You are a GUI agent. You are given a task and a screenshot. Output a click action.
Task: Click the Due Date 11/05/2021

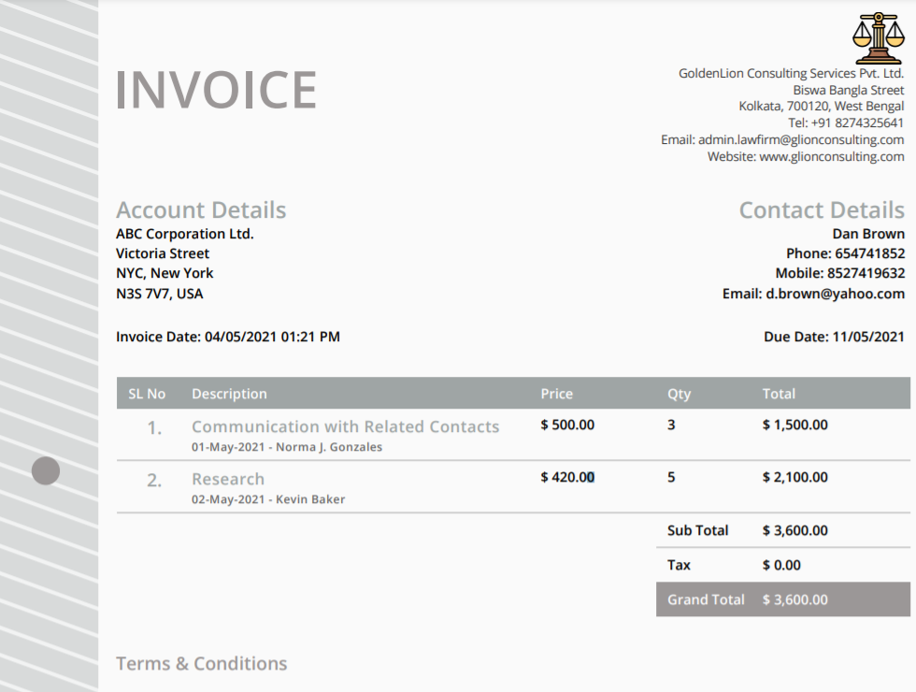834,337
